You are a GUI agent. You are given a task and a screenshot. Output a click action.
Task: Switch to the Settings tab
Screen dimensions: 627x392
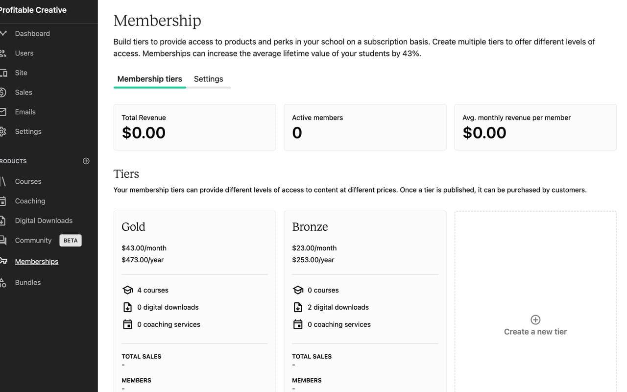[208, 79]
